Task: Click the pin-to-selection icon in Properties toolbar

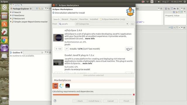Action: (182, 12)
